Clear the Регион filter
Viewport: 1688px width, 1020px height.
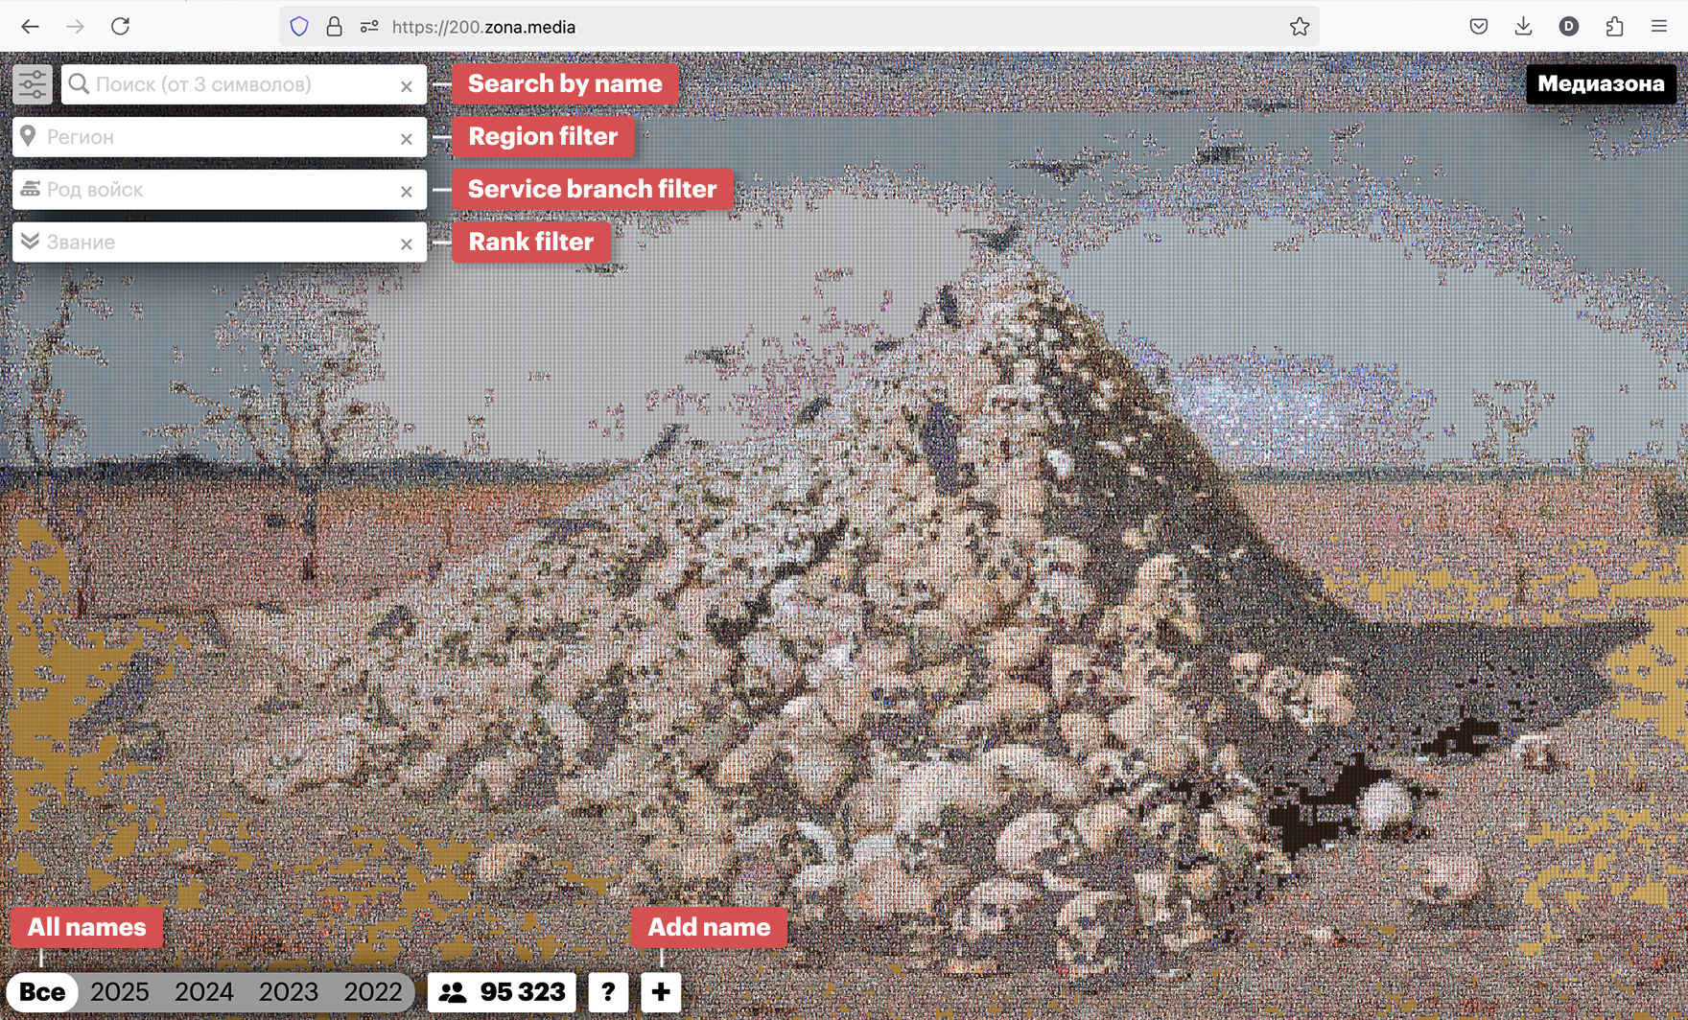tap(407, 139)
